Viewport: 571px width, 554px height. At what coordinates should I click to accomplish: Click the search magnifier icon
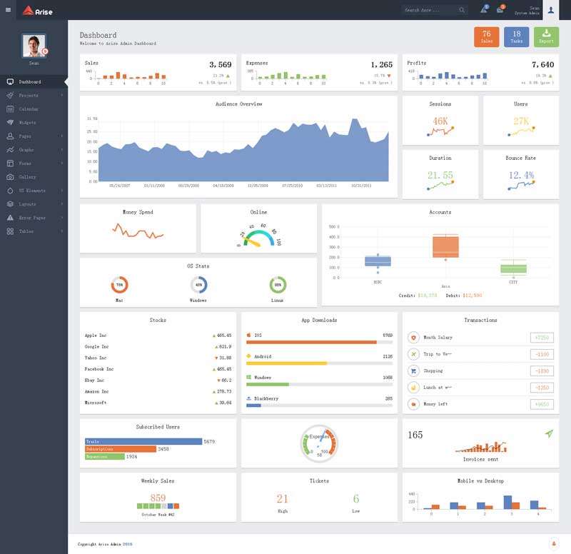(x=462, y=10)
